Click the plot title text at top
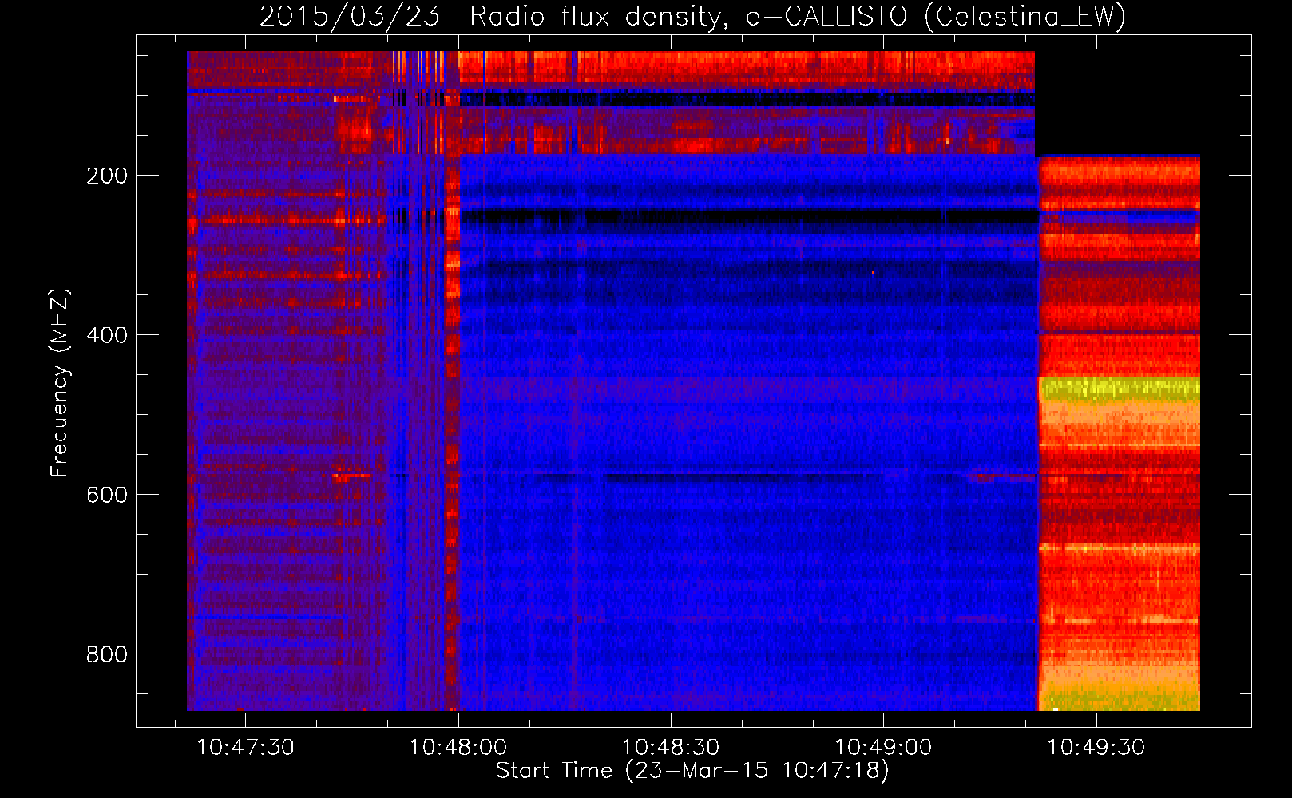Viewport: 1292px width, 798px height. [692, 16]
